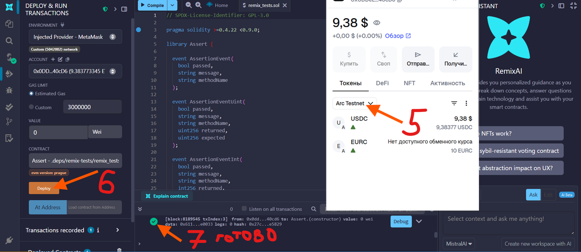
Task: Add a new account with plus icon
Action: (53, 59)
